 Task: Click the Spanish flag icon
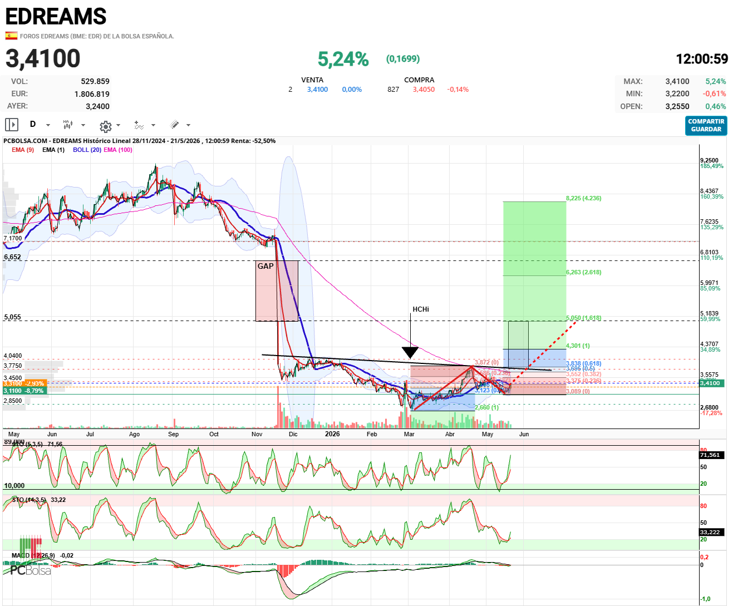pos(11,36)
